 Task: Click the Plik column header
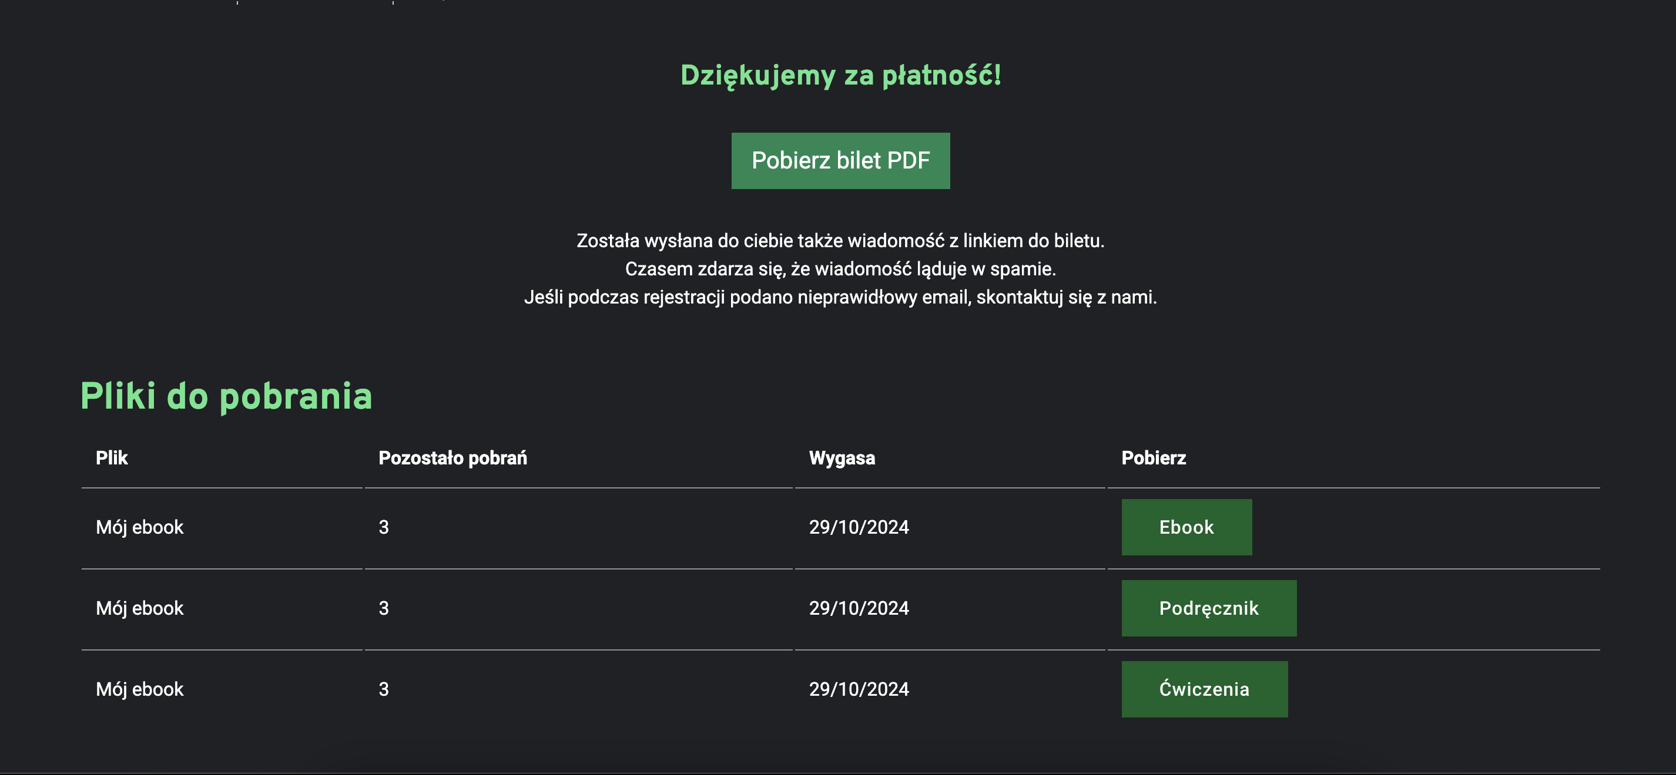click(x=112, y=458)
